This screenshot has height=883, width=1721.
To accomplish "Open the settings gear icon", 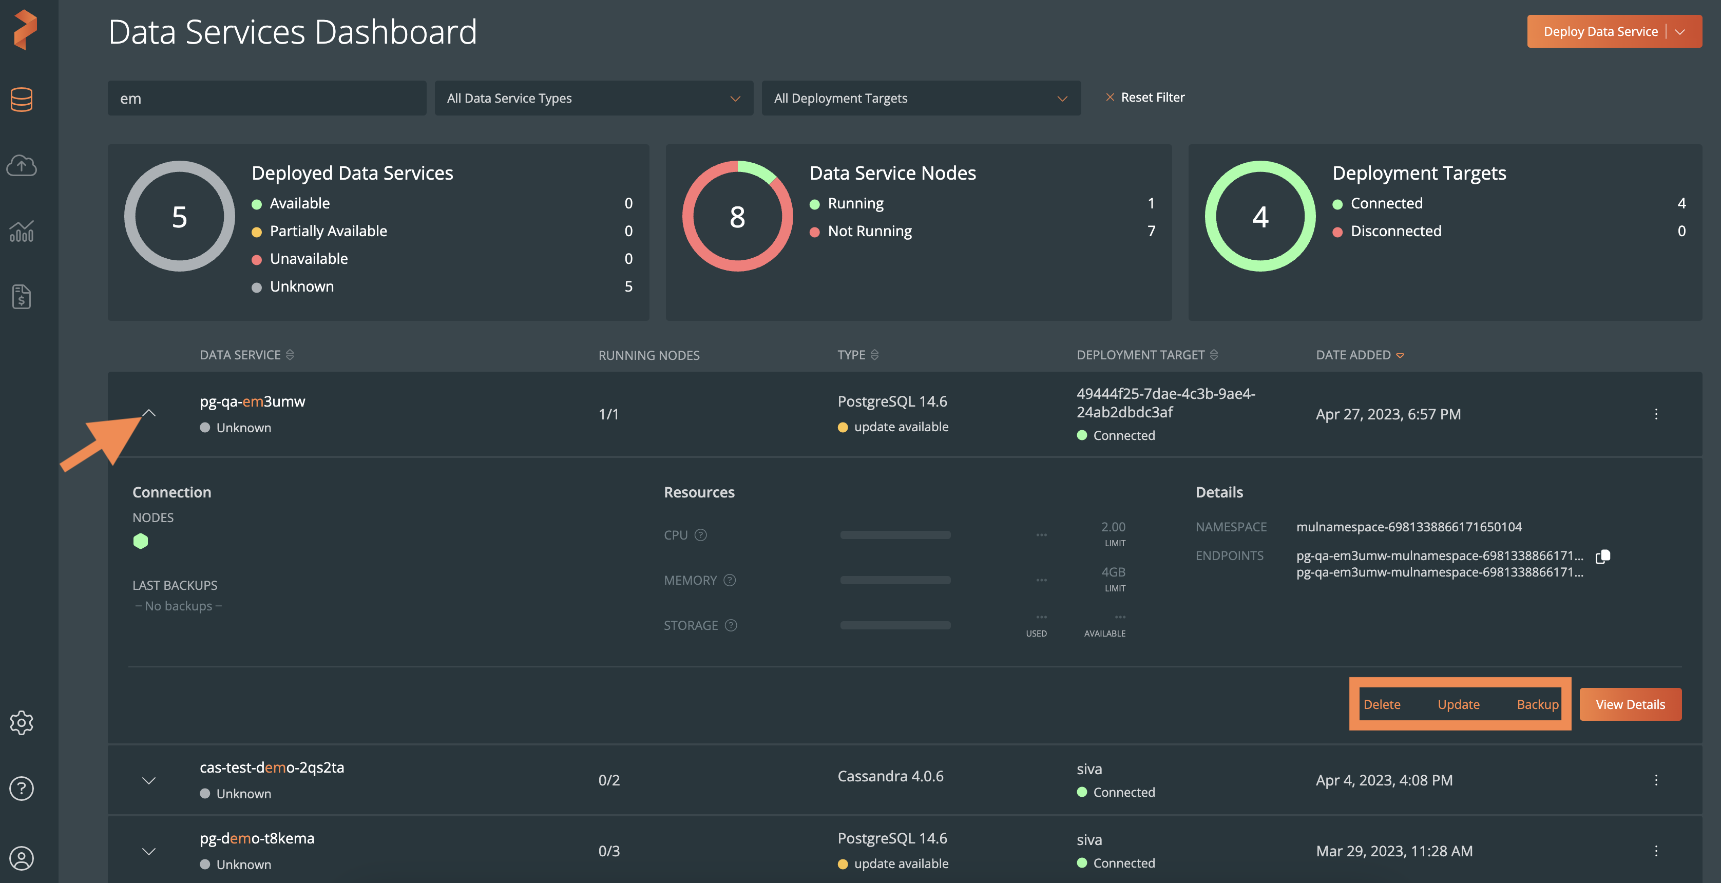I will [x=22, y=723].
